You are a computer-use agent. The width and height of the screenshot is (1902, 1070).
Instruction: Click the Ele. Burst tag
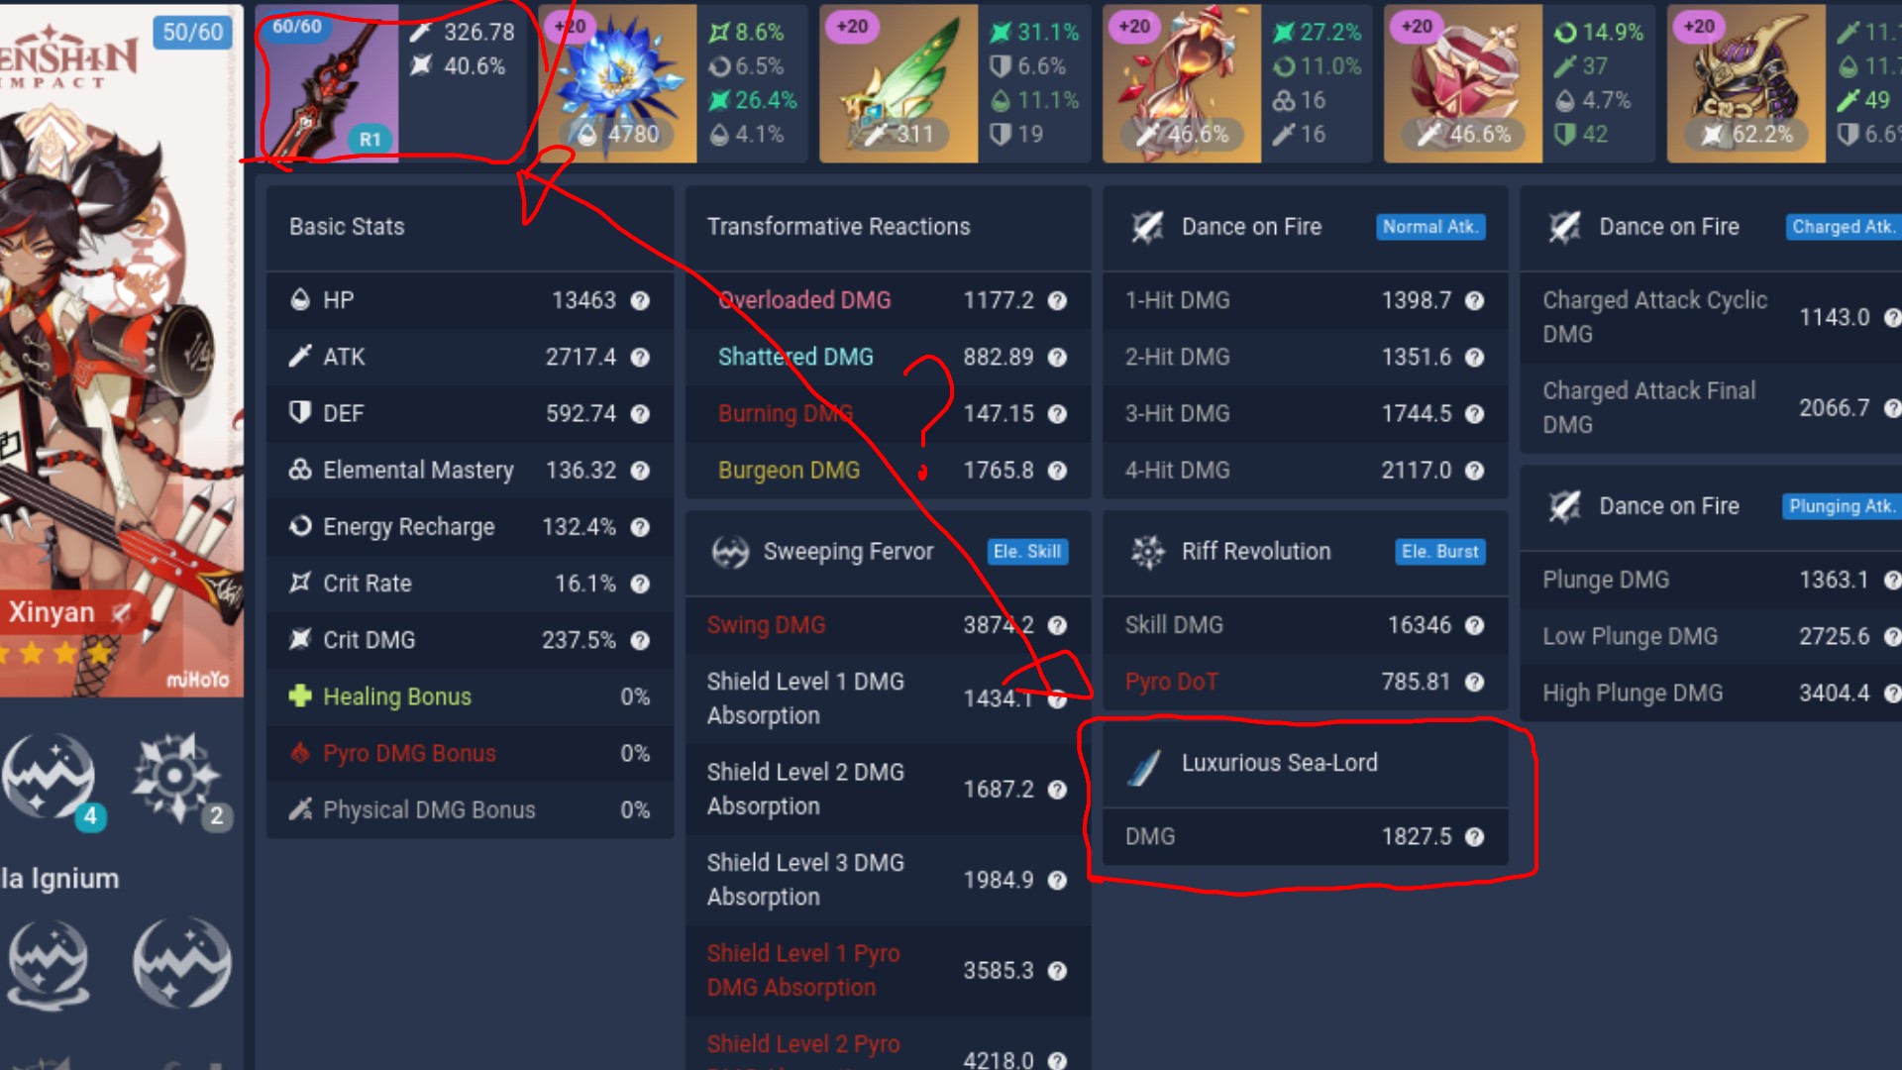pos(1440,552)
